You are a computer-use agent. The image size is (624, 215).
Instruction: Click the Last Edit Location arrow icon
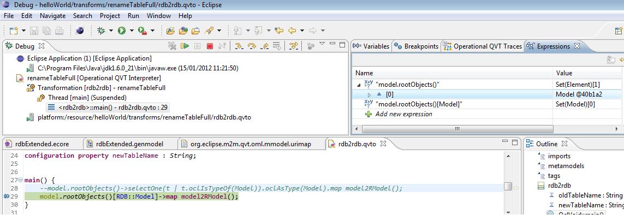tap(279, 31)
